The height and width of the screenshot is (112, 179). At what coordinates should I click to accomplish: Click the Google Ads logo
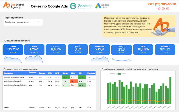tap(102, 6)
